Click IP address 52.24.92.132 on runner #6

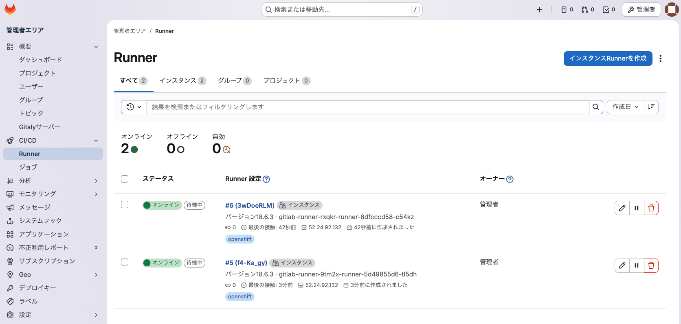(325, 228)
